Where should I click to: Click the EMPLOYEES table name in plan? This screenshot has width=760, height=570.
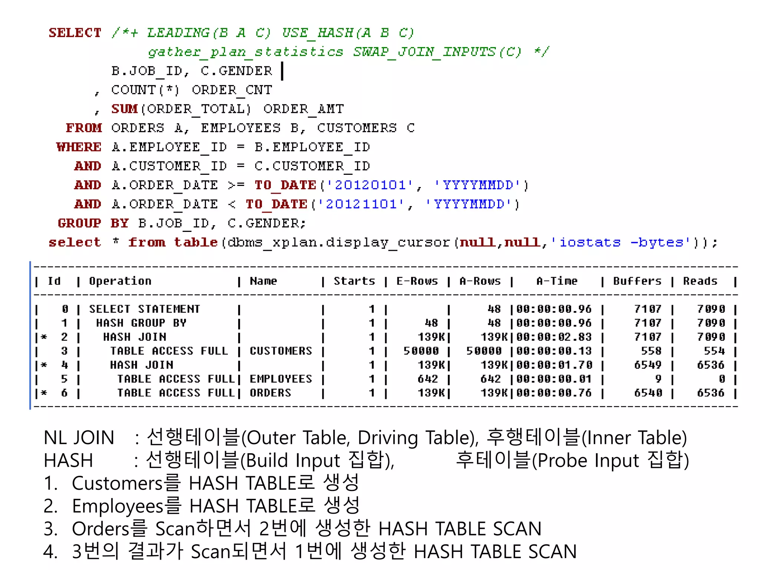pos(281,379)
